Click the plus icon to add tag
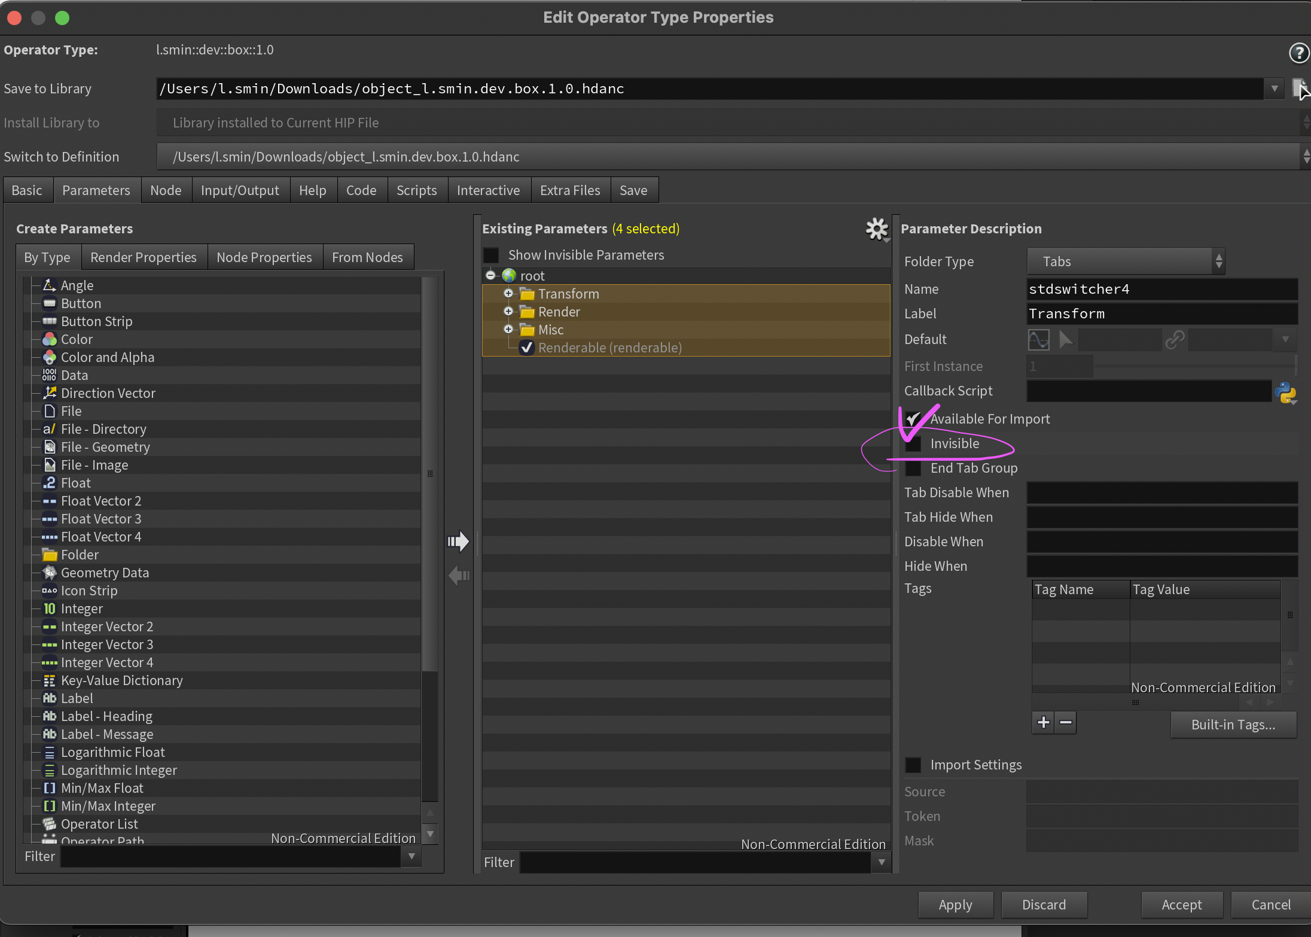This screenshot has height=937, width=1311. click(x=1044, y=723)
